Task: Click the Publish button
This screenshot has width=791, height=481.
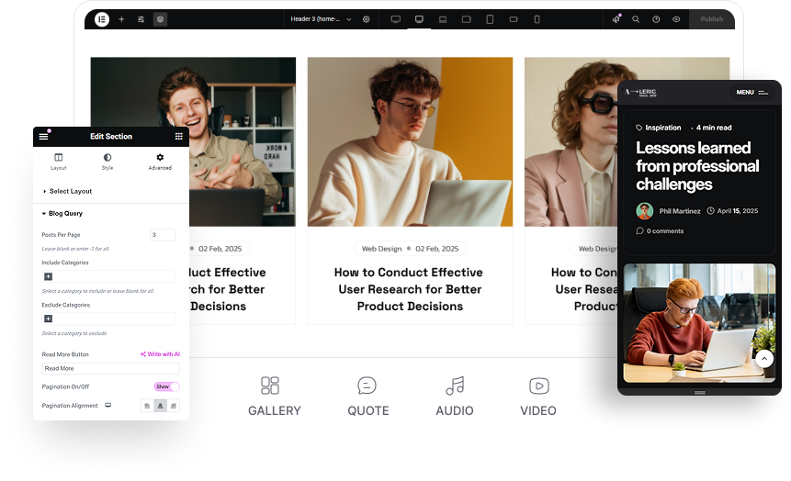Action: click(x=711, y=19)
